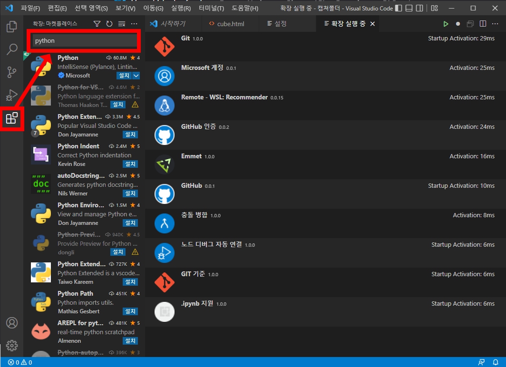Open the Python Indent icon thumbnail
Viewport: 506px width, 367px height.
pyautogui.click(x=41, y=155)
